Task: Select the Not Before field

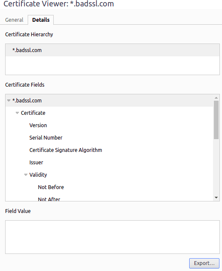Action: [x=51, y=187]
